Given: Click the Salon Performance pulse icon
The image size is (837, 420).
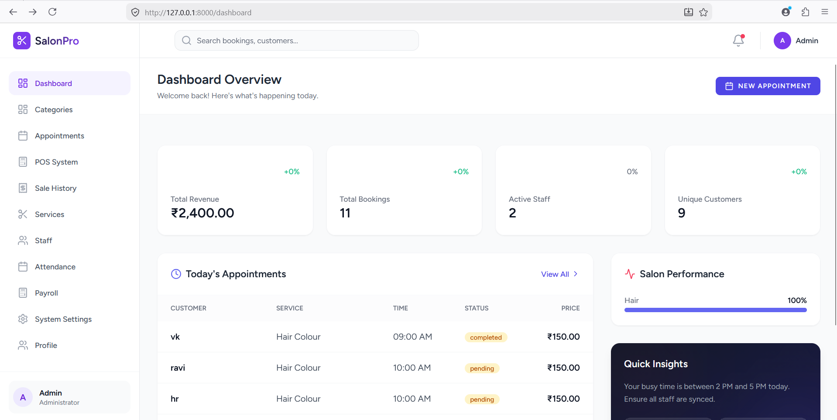Looking at the screenshot, I should 630,274.
